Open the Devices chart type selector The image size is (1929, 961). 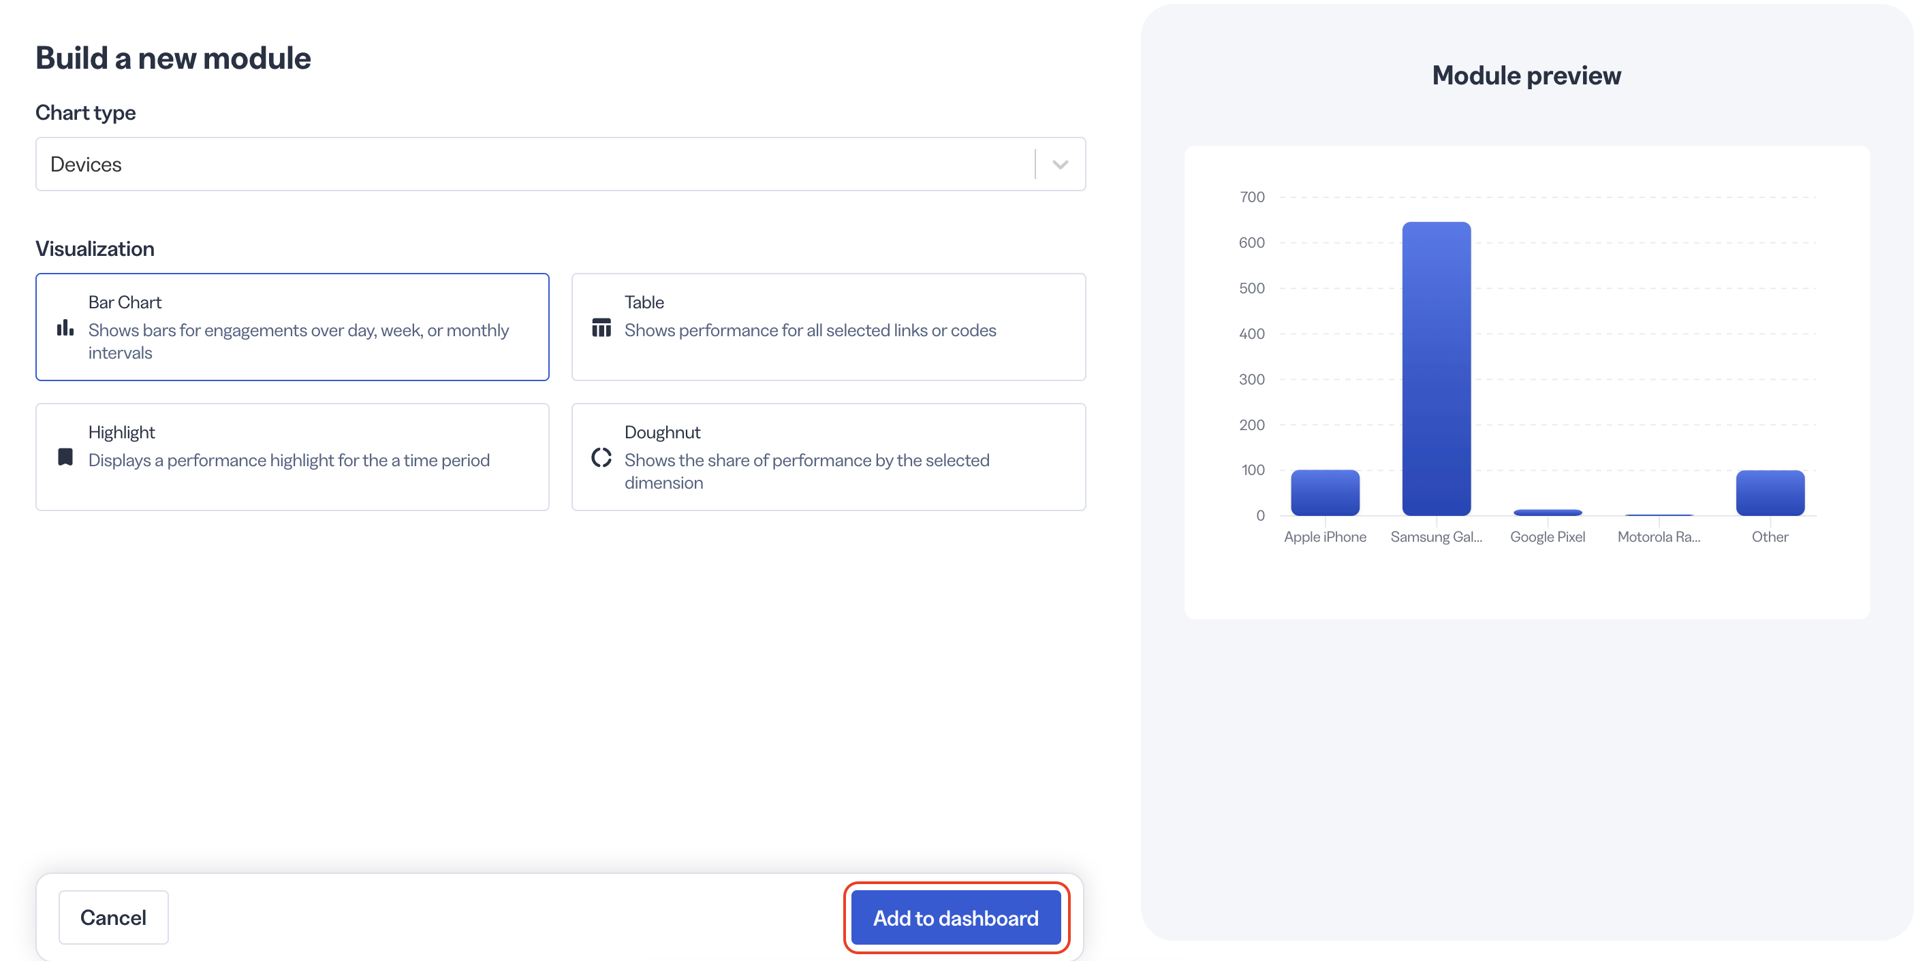point(560,164)
